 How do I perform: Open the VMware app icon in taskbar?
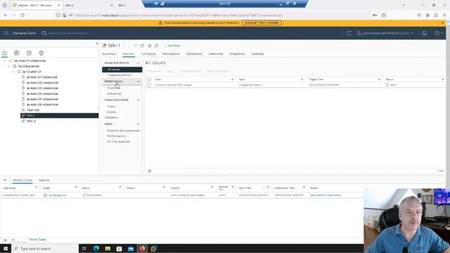coord(153,248)
